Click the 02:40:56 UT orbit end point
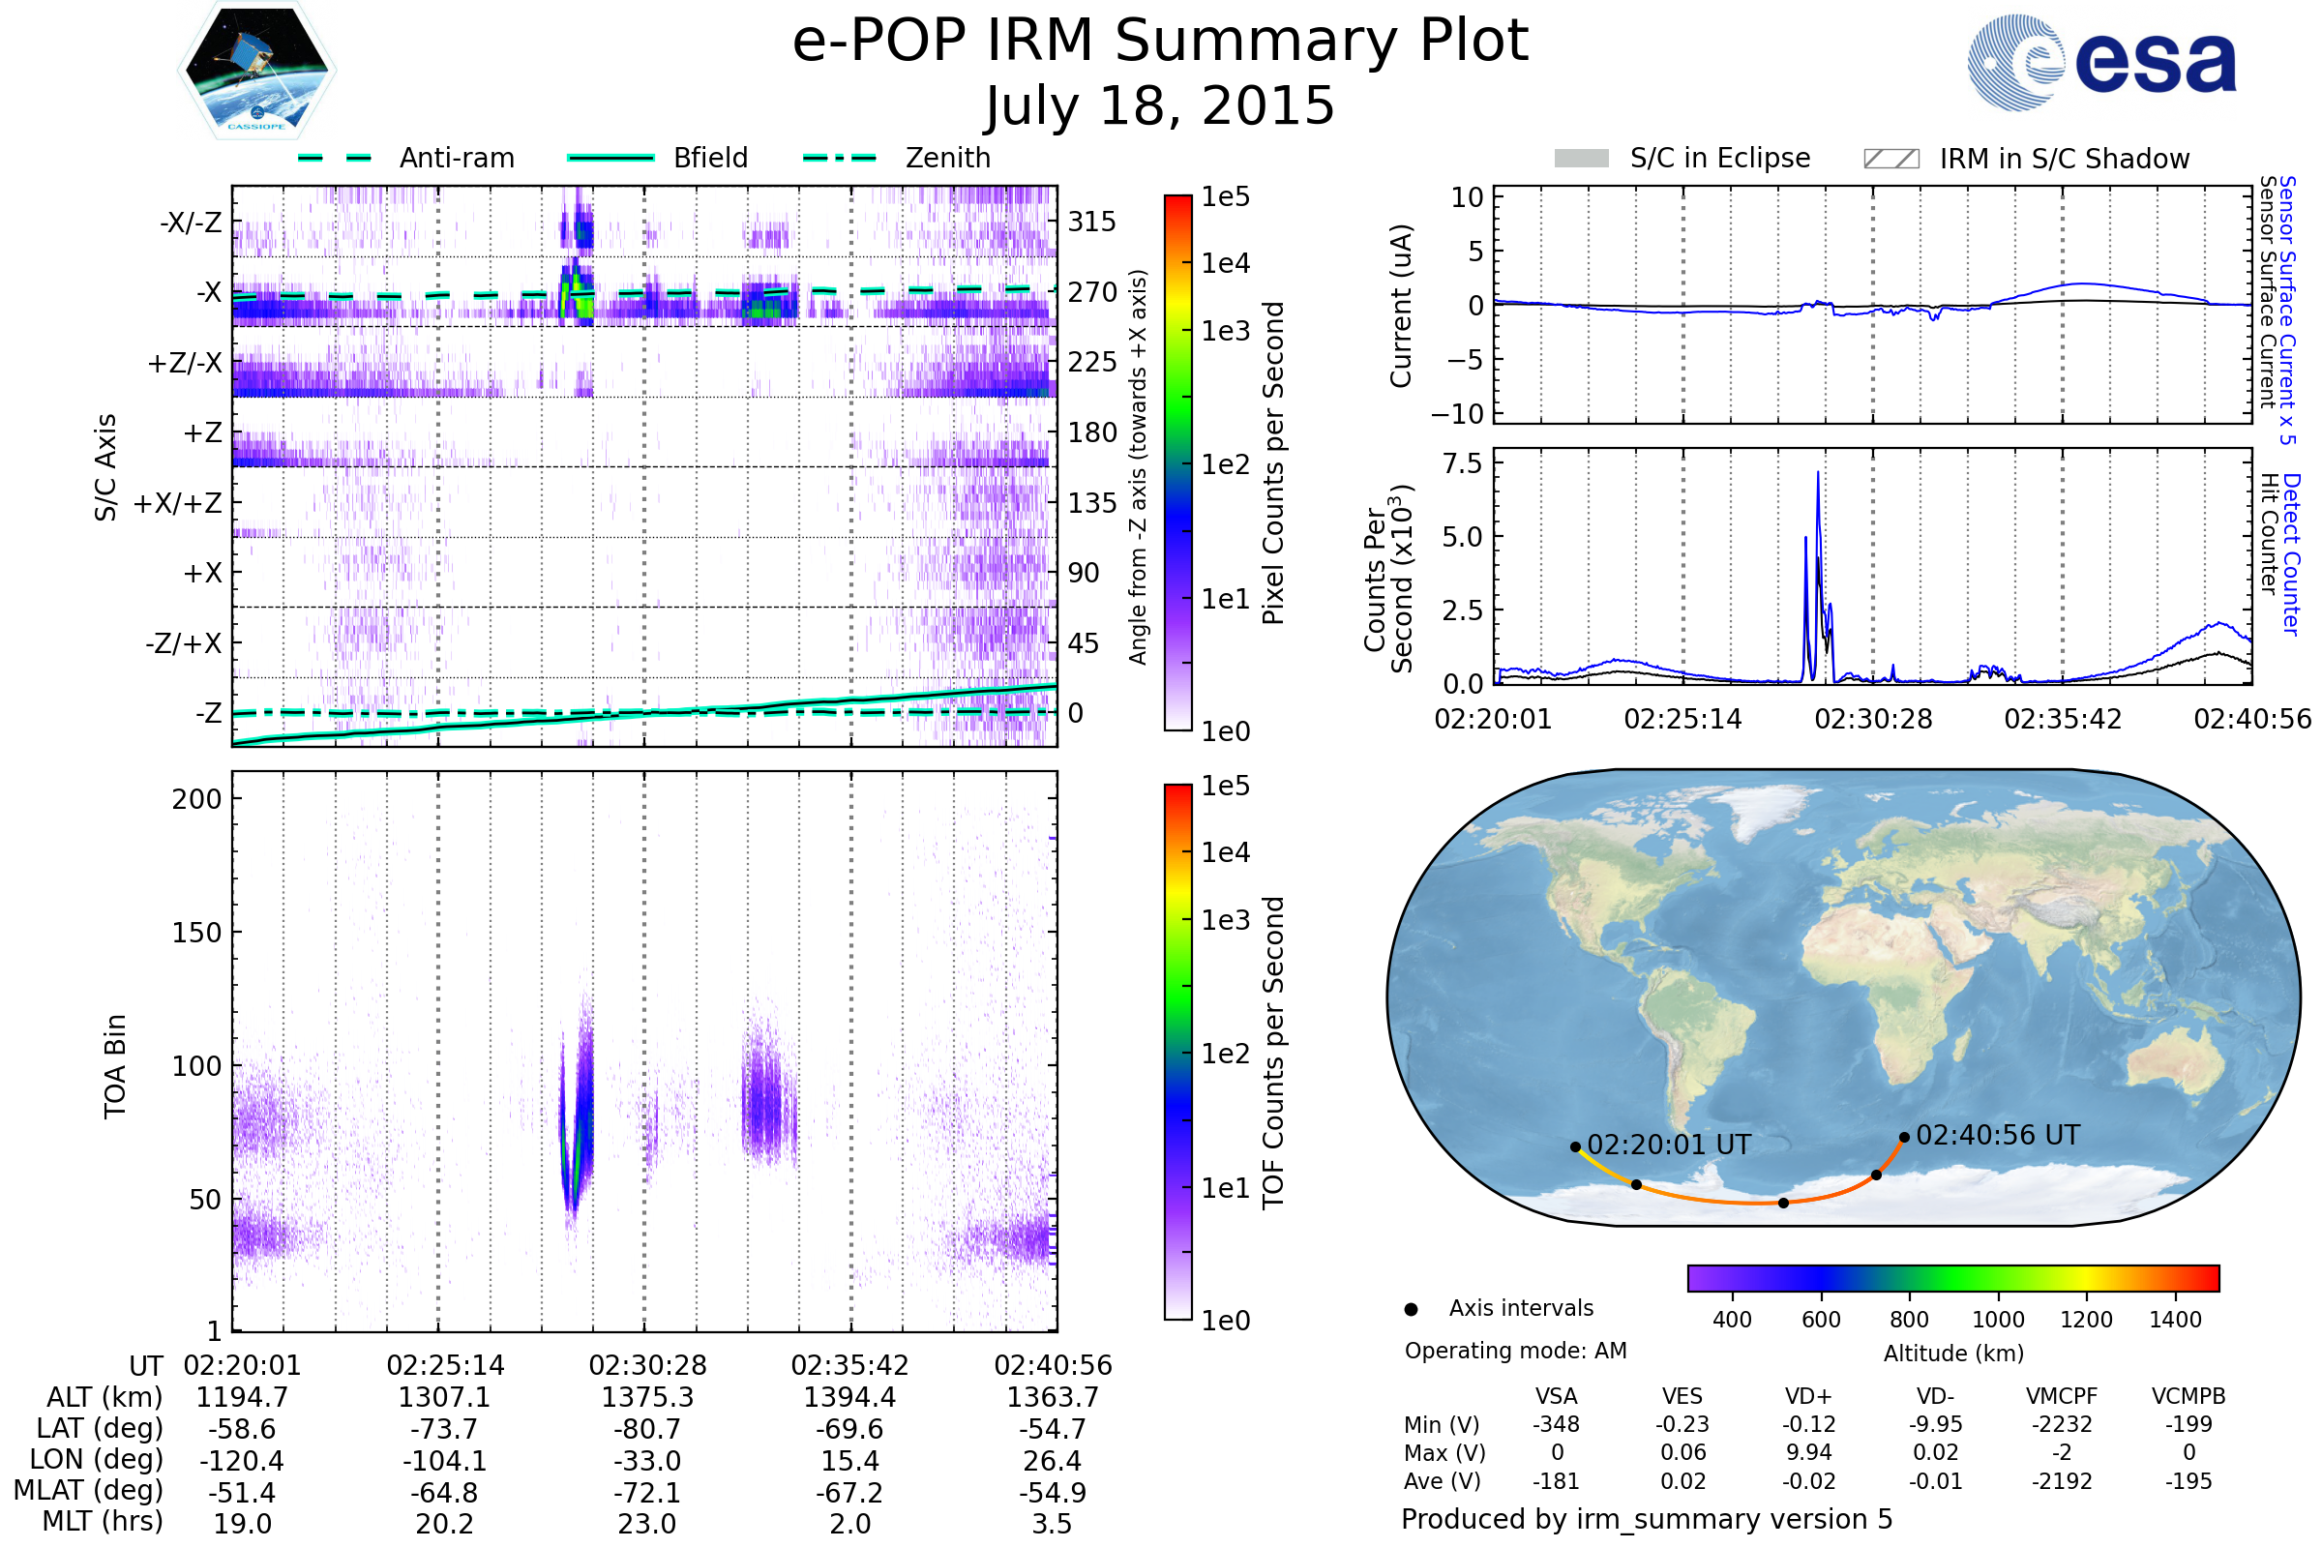2322x1548 pixels. (x=1904, y=1138)
